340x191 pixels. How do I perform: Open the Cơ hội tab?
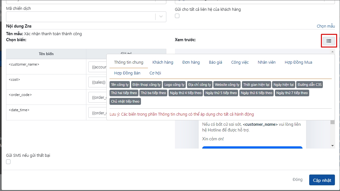click(x=155, y=73)
